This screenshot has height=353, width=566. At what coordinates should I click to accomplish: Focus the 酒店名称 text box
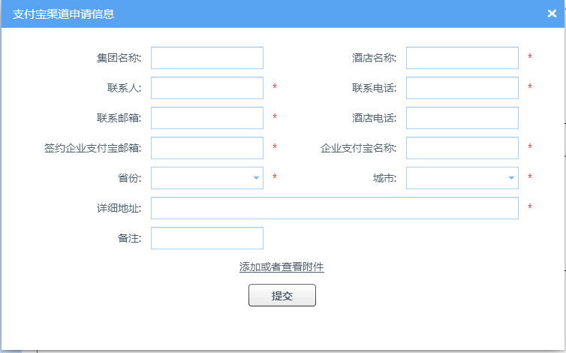coord(462,58)
